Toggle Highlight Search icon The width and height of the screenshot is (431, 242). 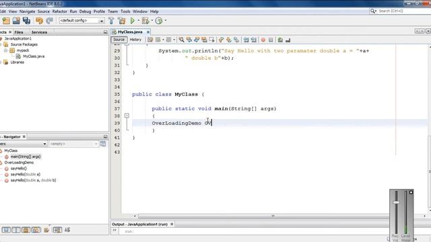pos(204,40)
